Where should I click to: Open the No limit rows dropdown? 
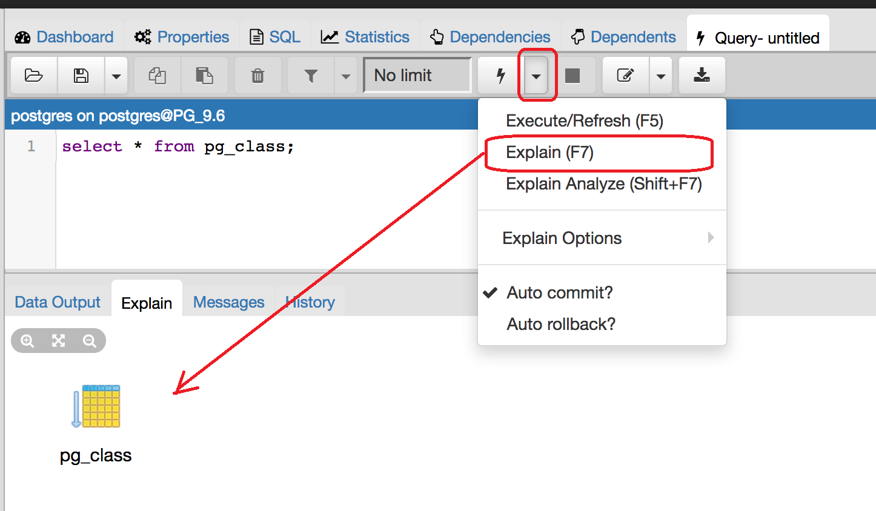(x=417, y=76)
